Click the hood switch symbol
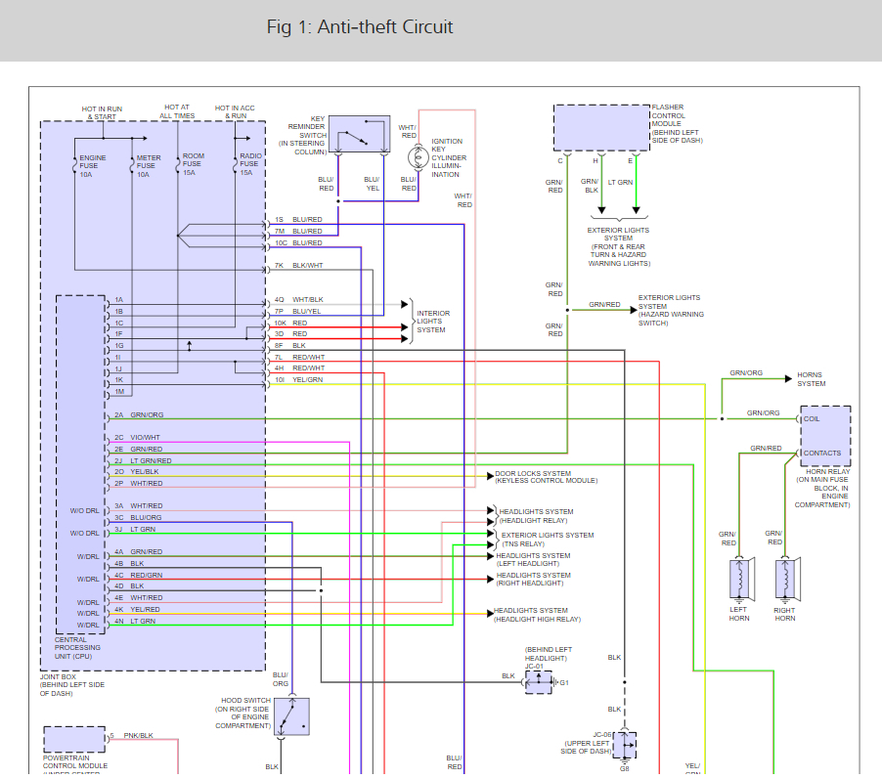 pyautogui.click(x=291, y=716)
